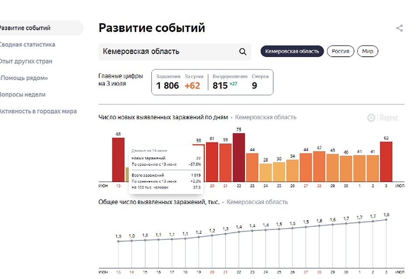Click the share icon next to the heading
The image size is (419, 279).
(399, 28)
